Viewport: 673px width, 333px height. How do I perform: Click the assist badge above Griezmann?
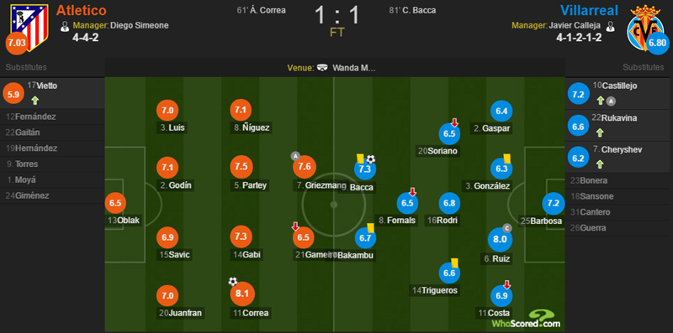(295, 156)
